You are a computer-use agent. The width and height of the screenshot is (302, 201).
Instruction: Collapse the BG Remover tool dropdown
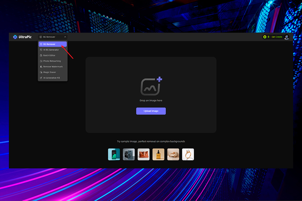[x=53, y=37]
